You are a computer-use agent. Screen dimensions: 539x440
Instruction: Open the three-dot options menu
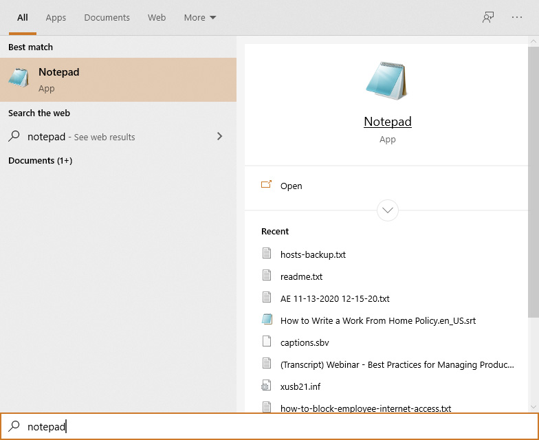517,17
